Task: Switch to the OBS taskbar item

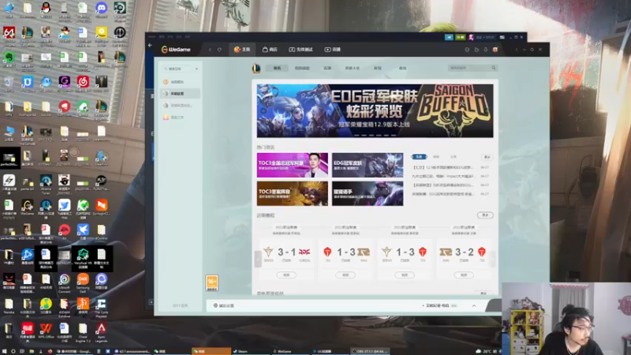Action: click(x=369, y=351)
